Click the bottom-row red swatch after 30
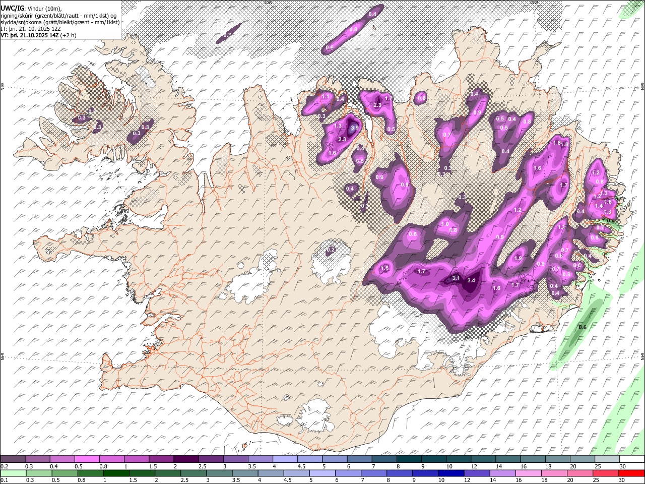This screenshot has height=484, width=645. [x=631, y=473]
